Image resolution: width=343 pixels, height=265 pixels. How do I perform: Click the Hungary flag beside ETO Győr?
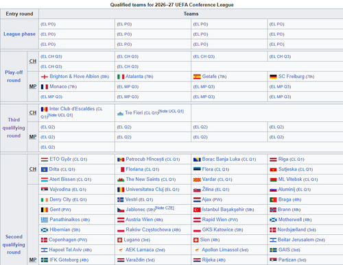pos(45,160)
